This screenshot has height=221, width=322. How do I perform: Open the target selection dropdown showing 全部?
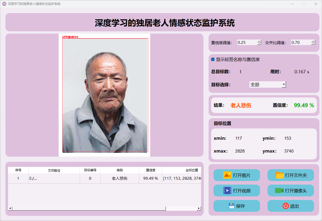[x=267, y=84]
